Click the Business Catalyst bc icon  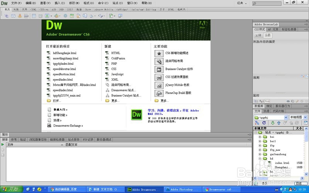pos(159,69)
